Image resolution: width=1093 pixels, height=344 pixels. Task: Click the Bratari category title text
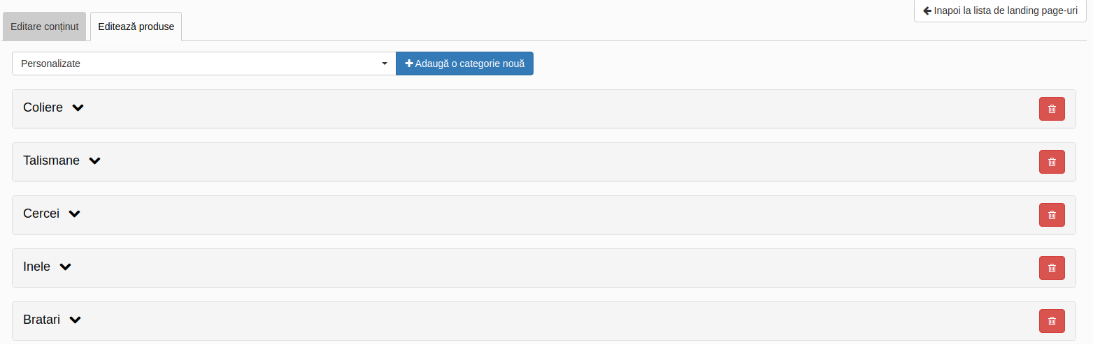pyautogui.click(x=41, y=320)
